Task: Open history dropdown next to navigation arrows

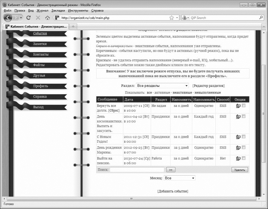Action: point(21,18)
